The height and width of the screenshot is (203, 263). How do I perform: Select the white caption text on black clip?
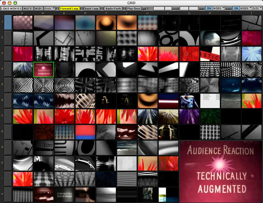point(64,195)
